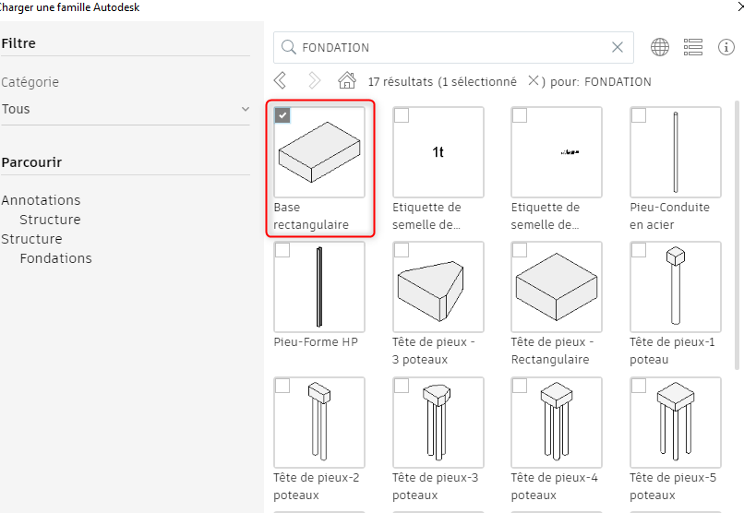
Task: Open the Catégorie 'Tous' dropdown
Action: [126, 109]
